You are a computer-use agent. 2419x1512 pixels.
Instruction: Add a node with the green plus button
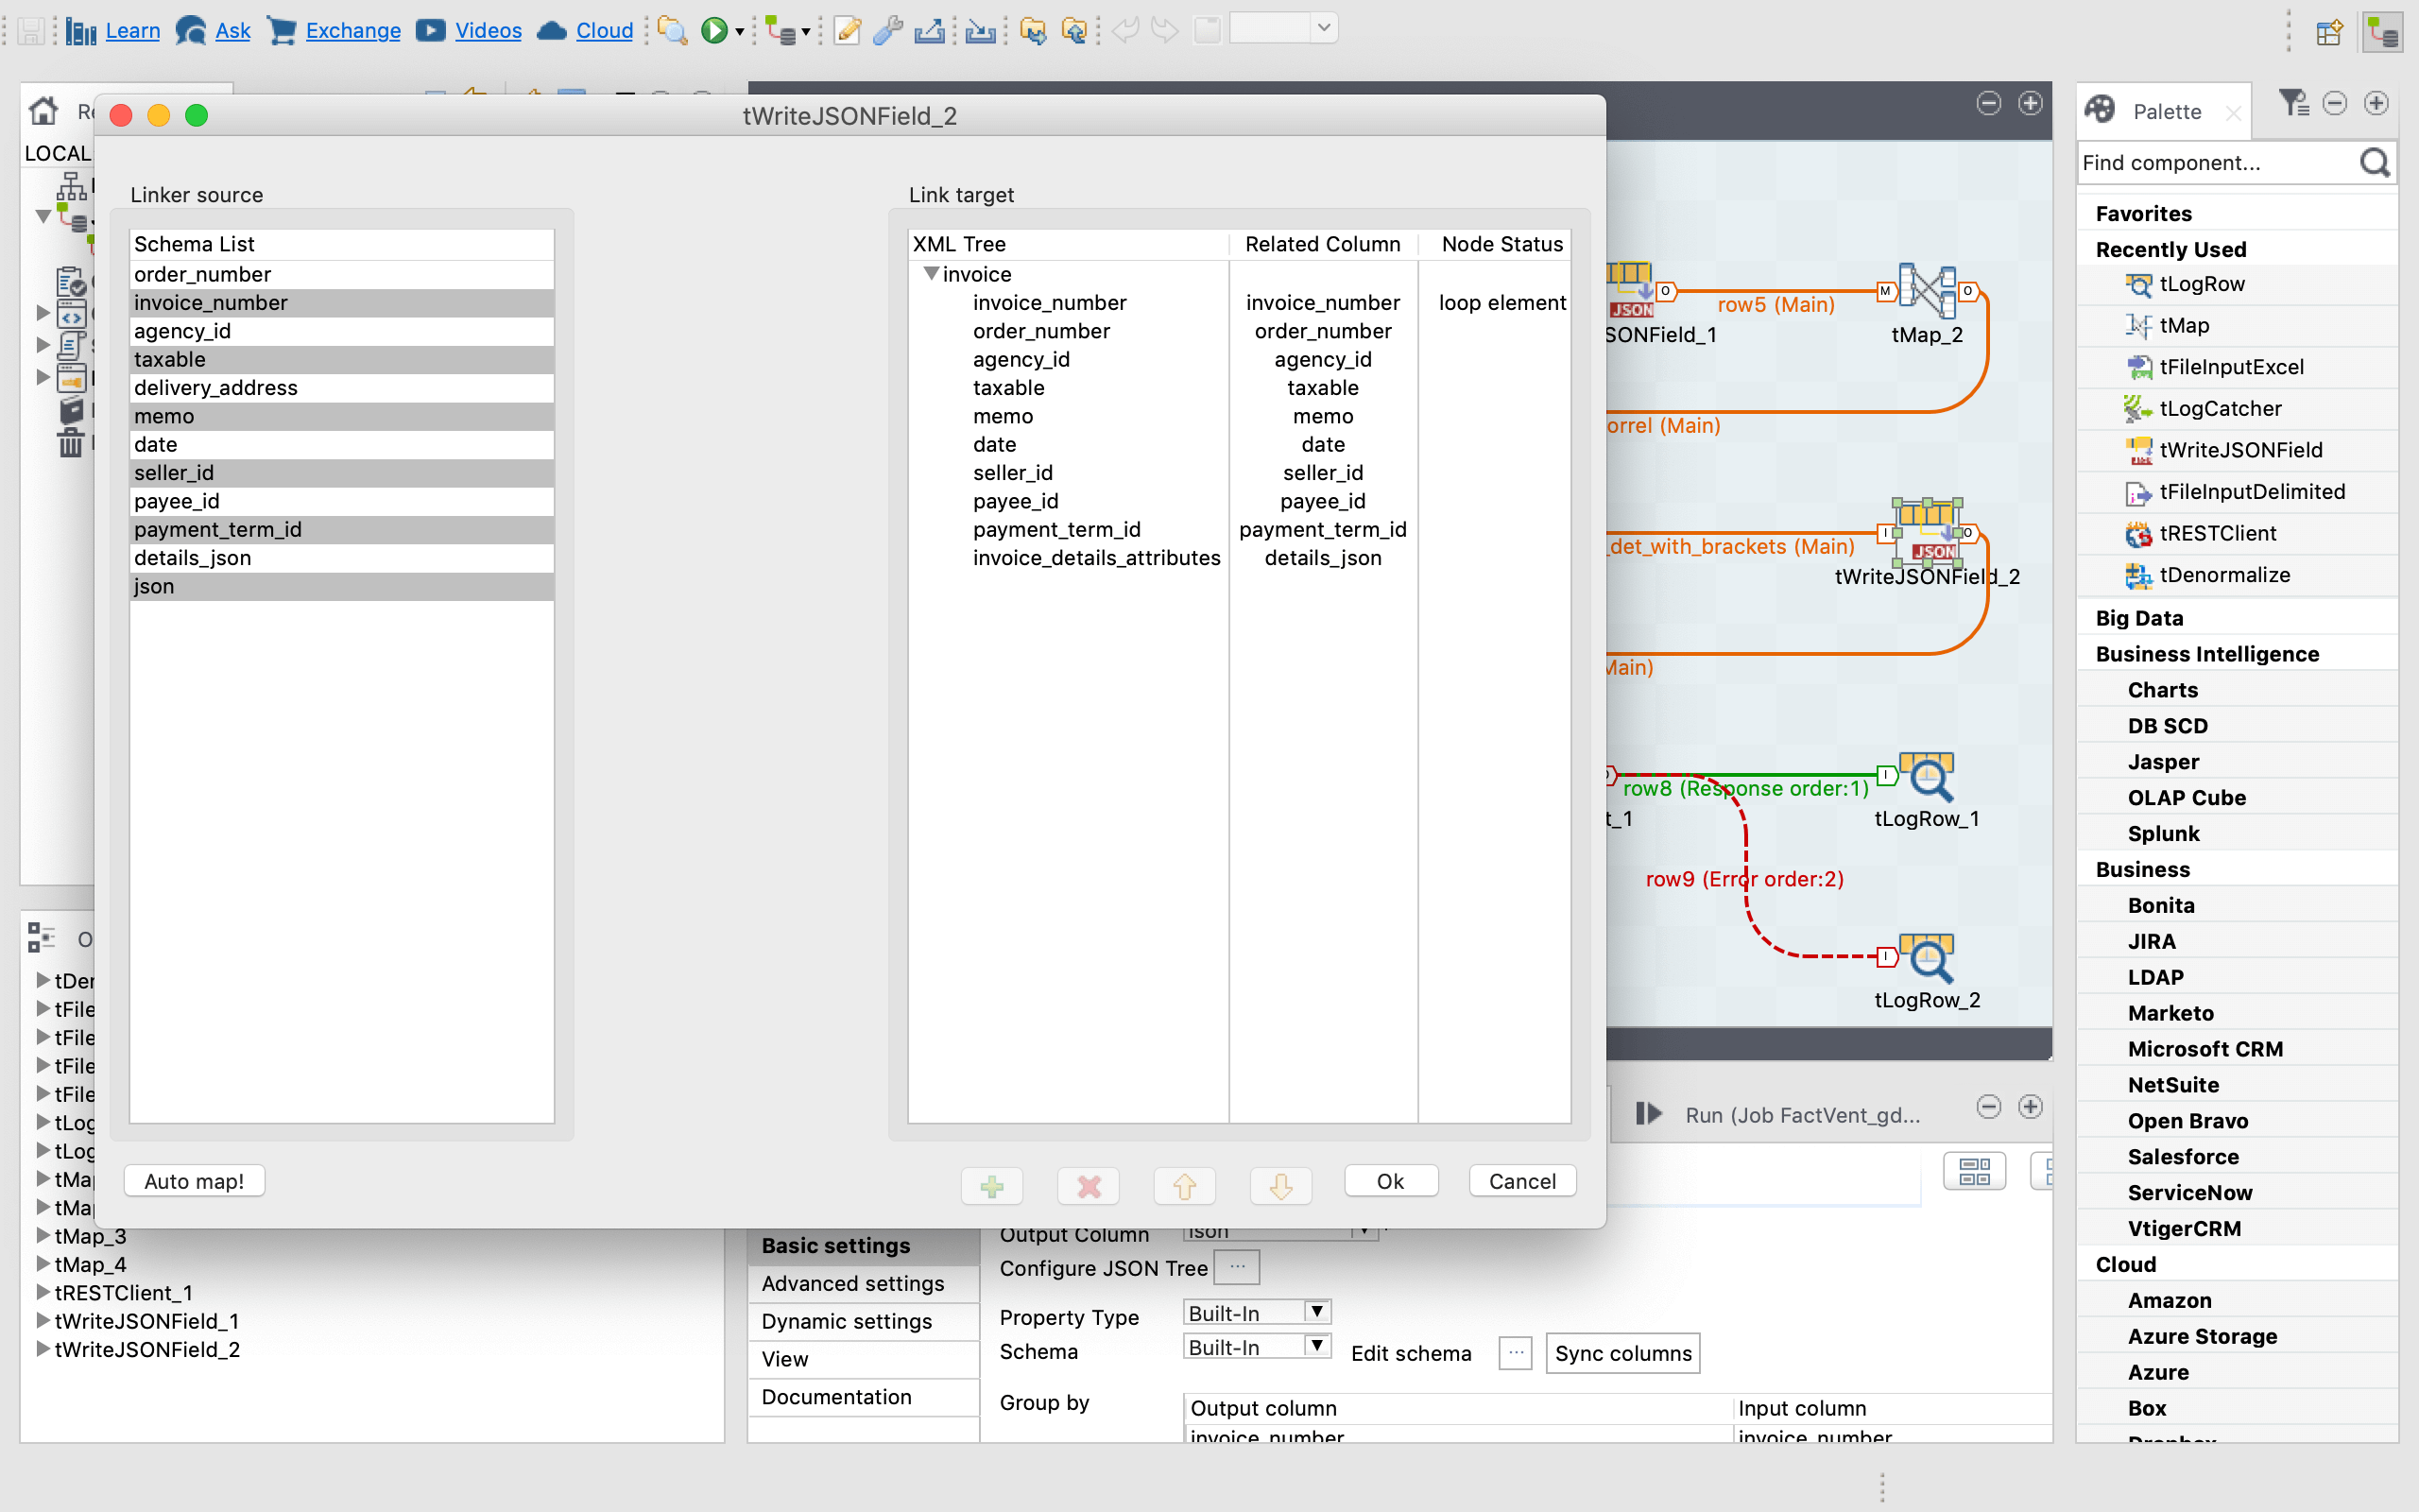[991, 1185]
